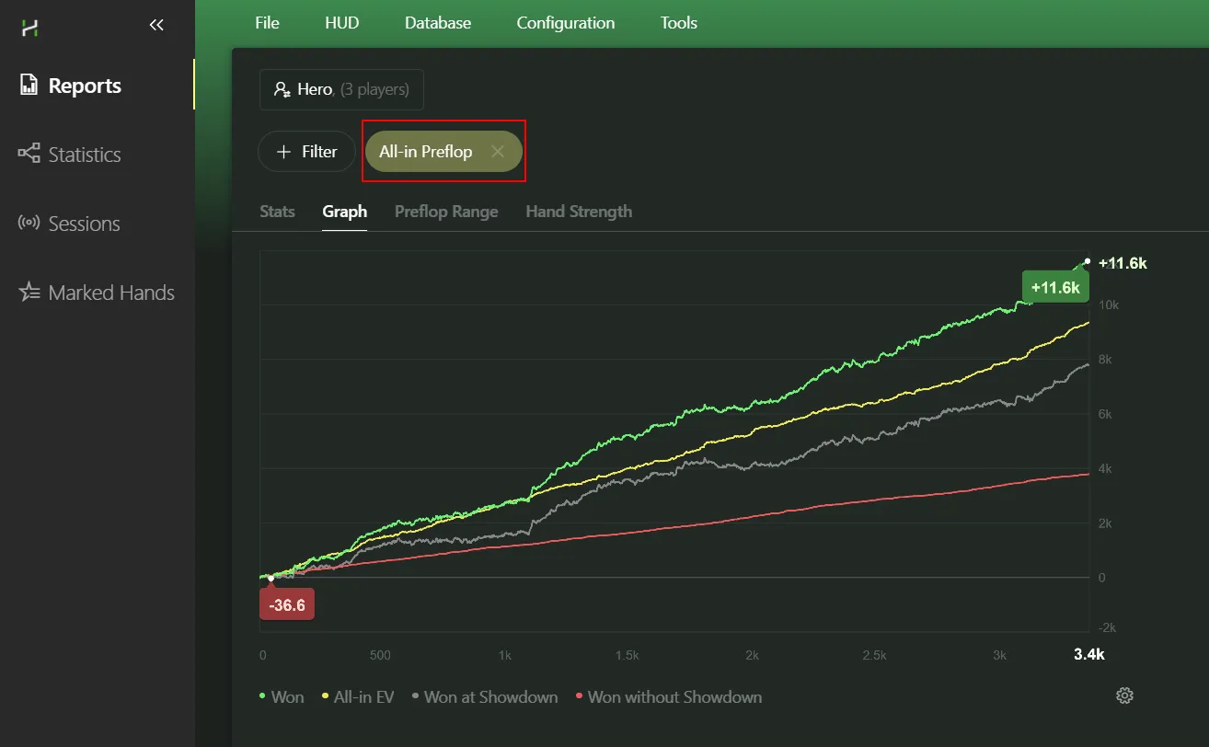This screenshot has height=747, width=1209.
Task: Click the Marked Hands star icon
Action: (x=29, y=293)
